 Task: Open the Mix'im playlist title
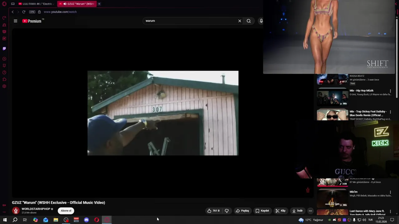[x=353, y=192]
